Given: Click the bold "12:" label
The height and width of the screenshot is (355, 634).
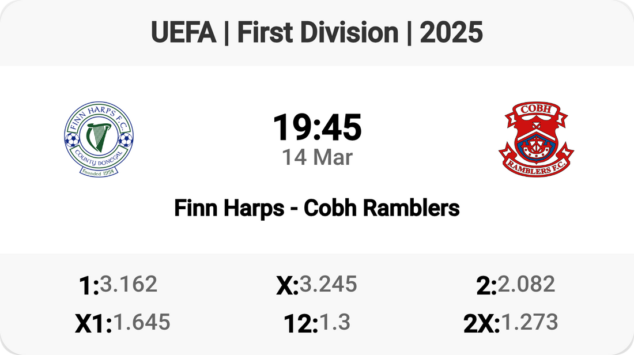Looking at the screenshot, I should (301, 324).
